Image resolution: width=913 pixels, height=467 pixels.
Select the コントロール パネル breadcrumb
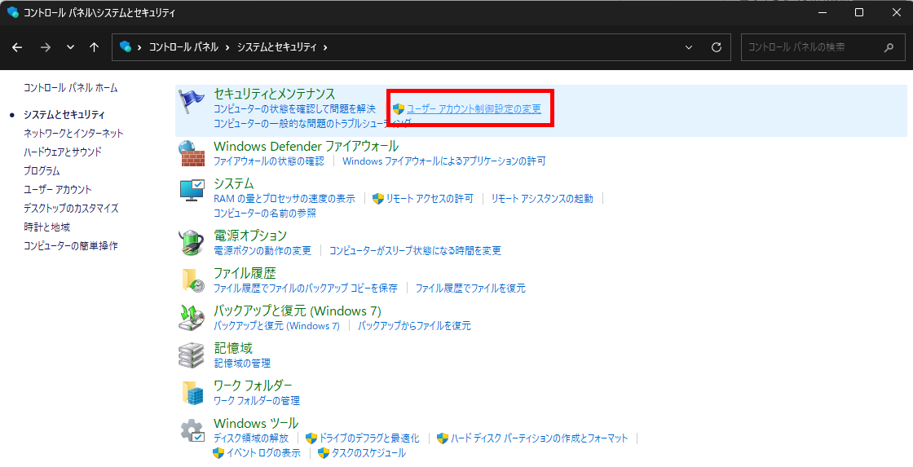click(x=183, y=47)
